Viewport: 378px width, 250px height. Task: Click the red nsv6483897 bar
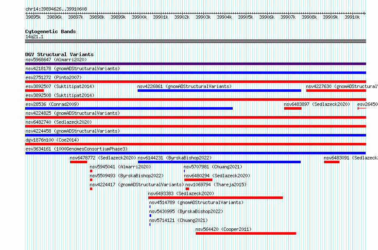[x=293, y=108]
